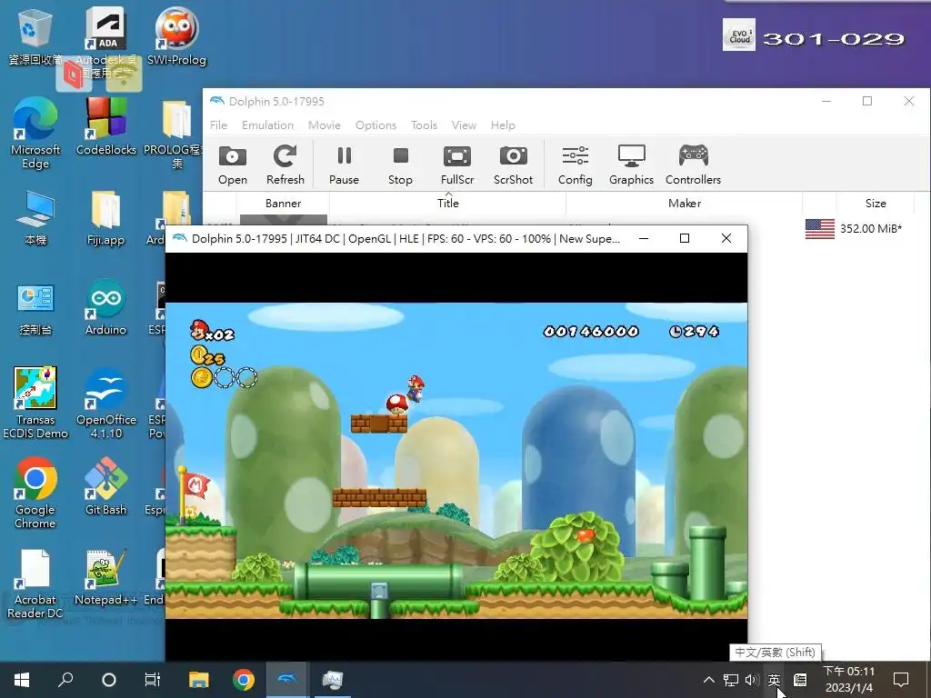Open the Options menu
The image size is (931, 698).
(x=375, y=125)
